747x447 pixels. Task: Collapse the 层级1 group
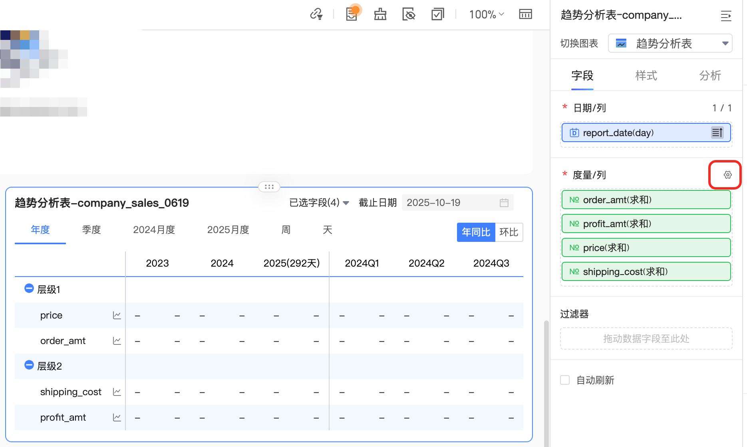coord(29,289)
